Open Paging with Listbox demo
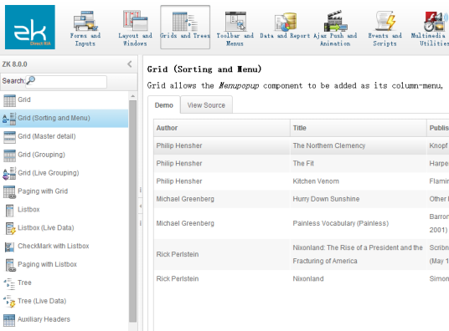This screenshot has height=331, width=449. click(x=65, y=264)
